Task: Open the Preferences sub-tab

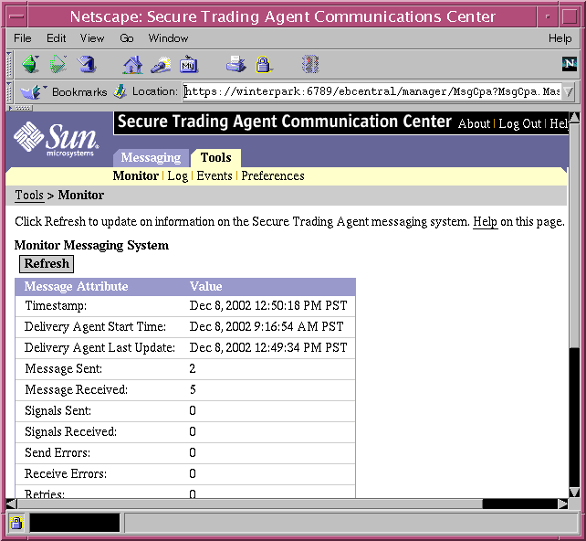Action: point(273,175)
